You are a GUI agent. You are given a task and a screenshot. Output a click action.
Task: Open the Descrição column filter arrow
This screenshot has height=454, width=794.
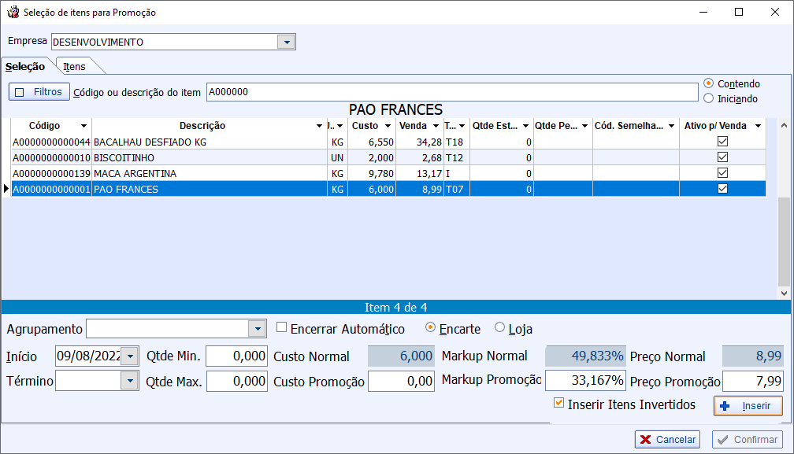[x=318, y=126]
